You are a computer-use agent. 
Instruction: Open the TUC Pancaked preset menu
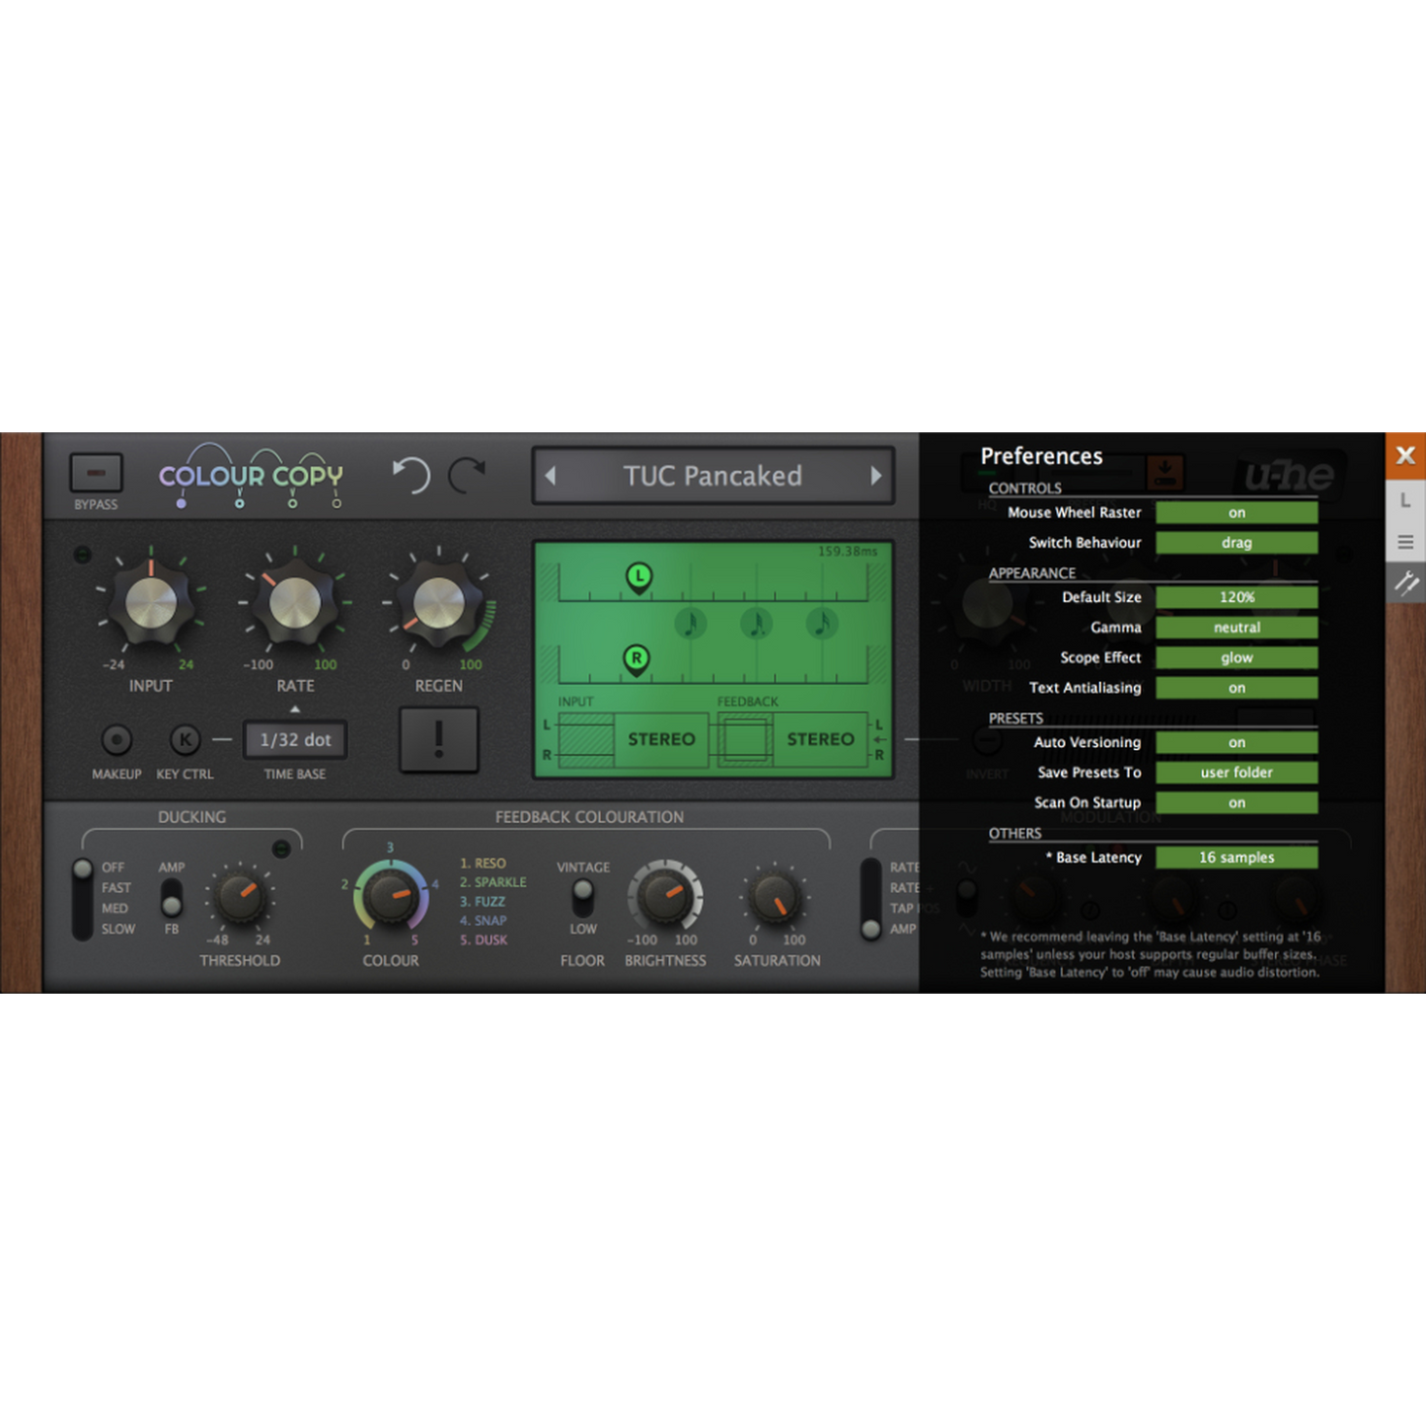pos(713,476)
